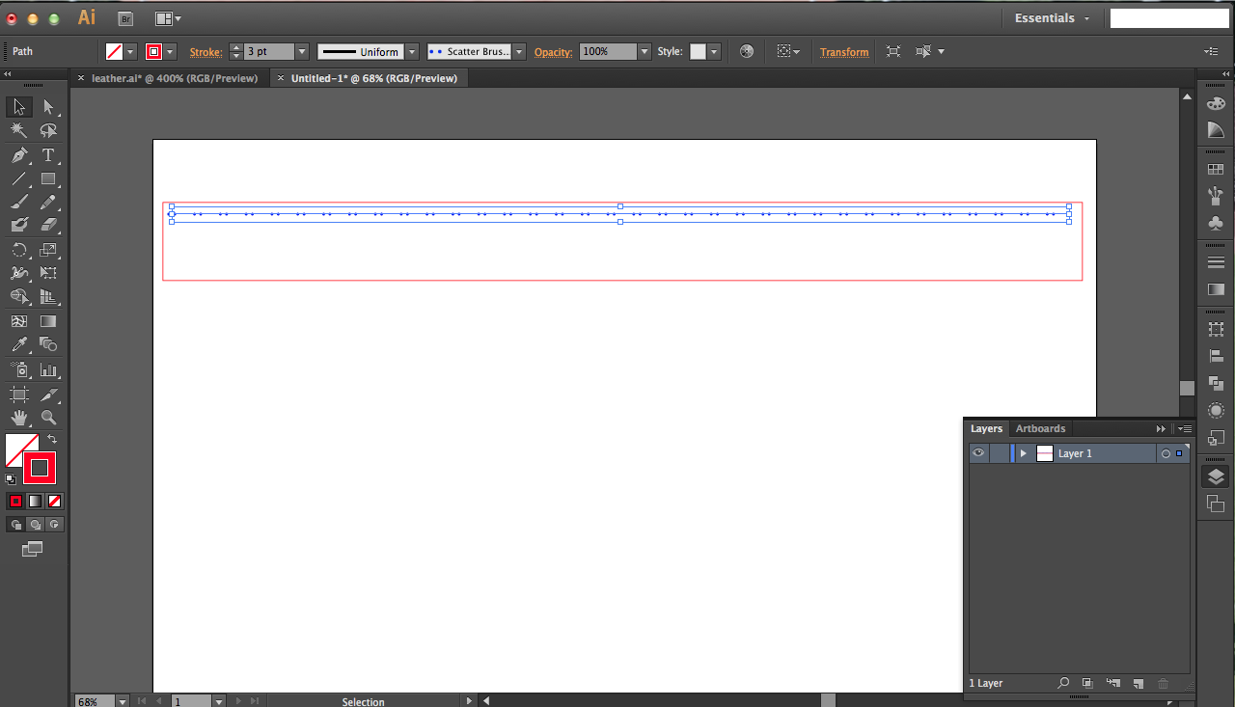Select the Type tool

coord(51,155)
